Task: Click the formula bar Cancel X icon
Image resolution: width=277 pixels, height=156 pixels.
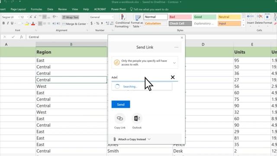Action: (5, 37)
